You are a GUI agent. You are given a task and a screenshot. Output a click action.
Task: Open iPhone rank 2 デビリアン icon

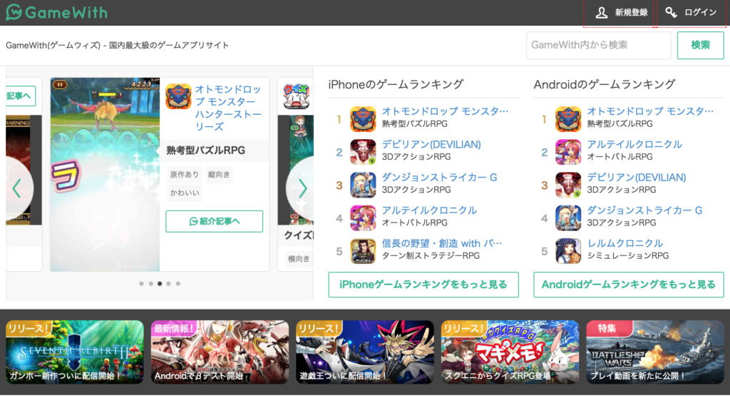coord(363,153)
